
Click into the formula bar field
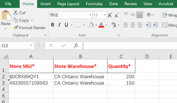(x=130, y=45)
